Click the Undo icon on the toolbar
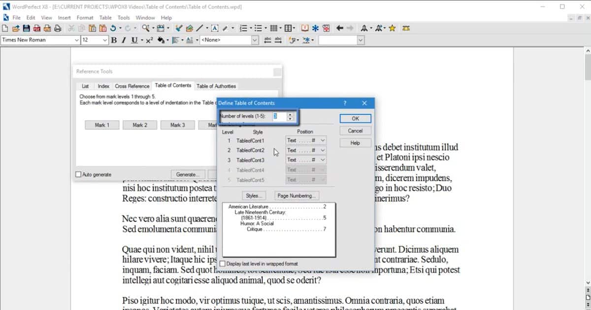This screenshot has width=591, height=310. coord(113,28)
